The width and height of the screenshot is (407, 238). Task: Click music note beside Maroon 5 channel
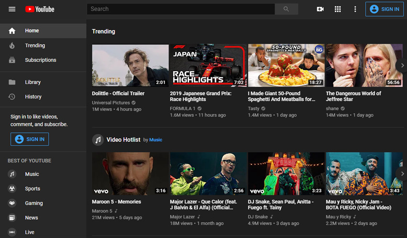[116, 211]
